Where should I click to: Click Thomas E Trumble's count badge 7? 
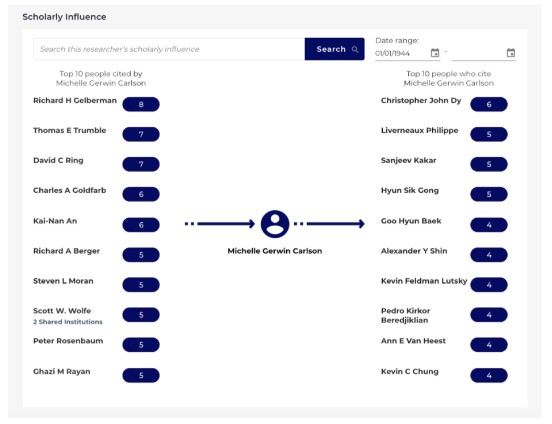[x=141, y=134]
